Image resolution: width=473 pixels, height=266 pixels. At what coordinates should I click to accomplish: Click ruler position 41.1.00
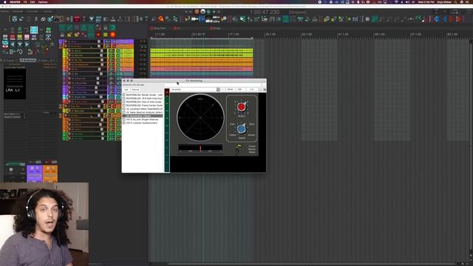(x=343, y=35)
